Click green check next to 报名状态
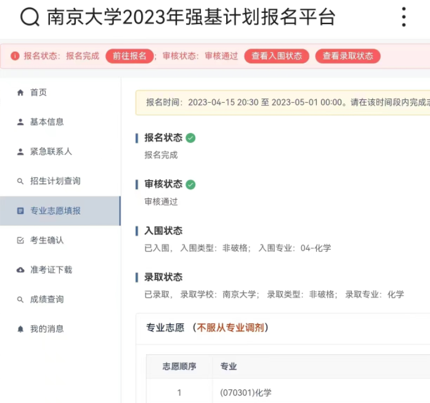This screenshot has height=403, width=430. tap(190, 137)
